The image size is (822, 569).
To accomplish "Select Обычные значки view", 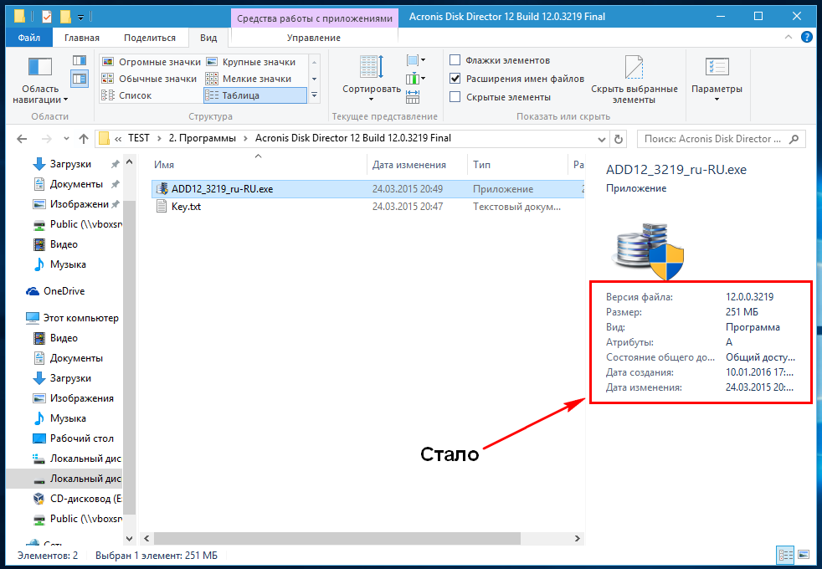I will [149, 79].
